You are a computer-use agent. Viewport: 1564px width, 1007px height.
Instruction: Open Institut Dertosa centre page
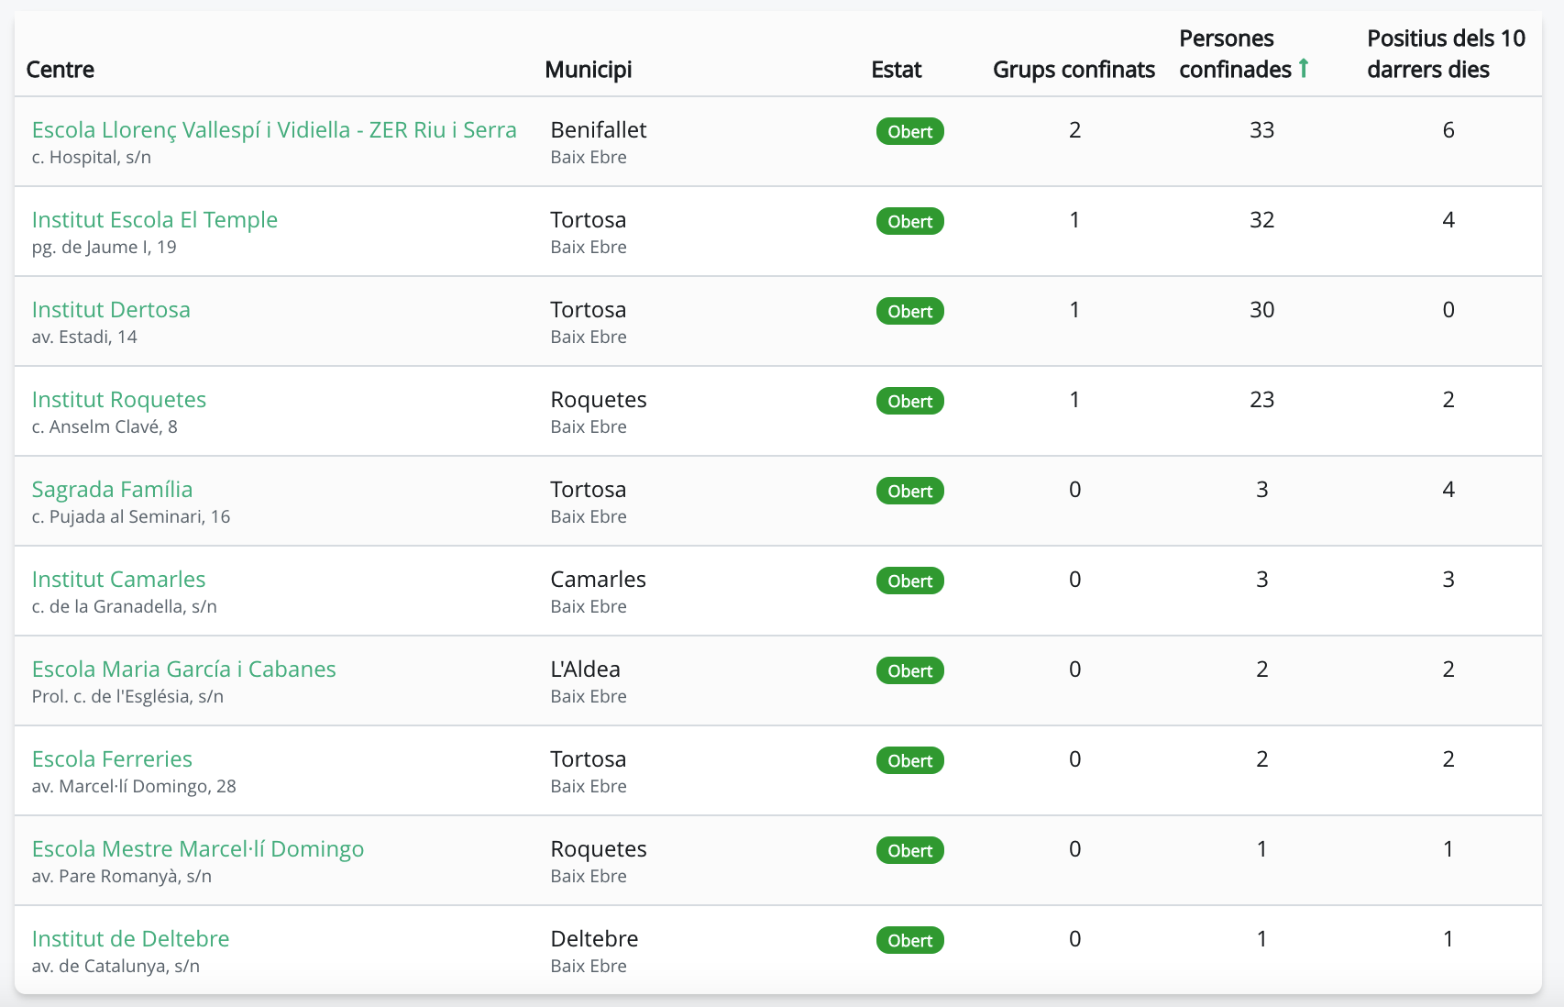[111, 310]
